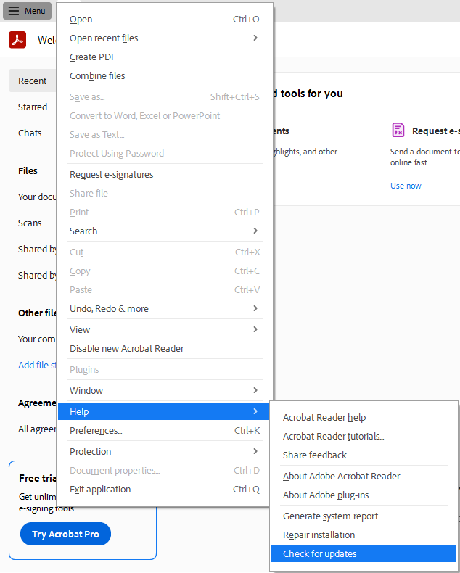
Task: Click the Request e-signatures purple document icon
Action: tap(398, 130)
